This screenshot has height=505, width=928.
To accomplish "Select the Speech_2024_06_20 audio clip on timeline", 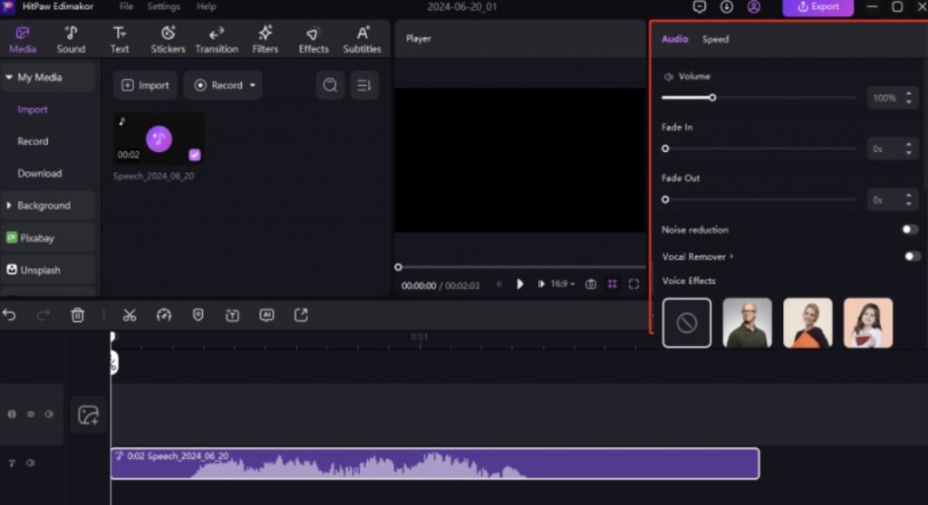I will pos(435,463).
